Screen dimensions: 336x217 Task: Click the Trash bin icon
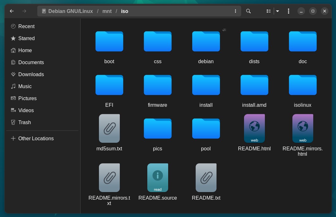(x=13, y=122)
